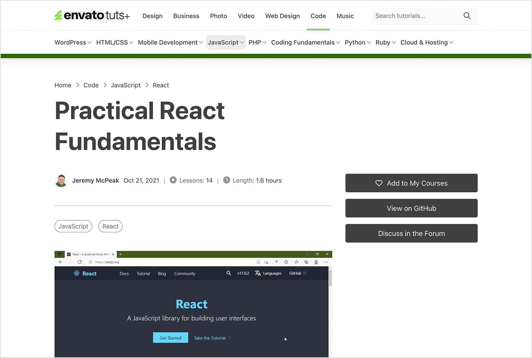Click Tutorial in the React site nav preview
532x358 pixels.
(x=143, y=274)
